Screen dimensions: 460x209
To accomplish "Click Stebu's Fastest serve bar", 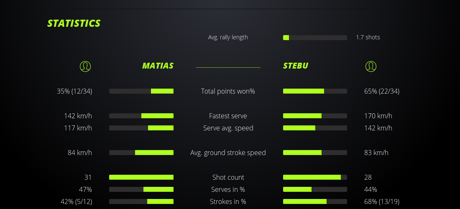I will [315, 116].
